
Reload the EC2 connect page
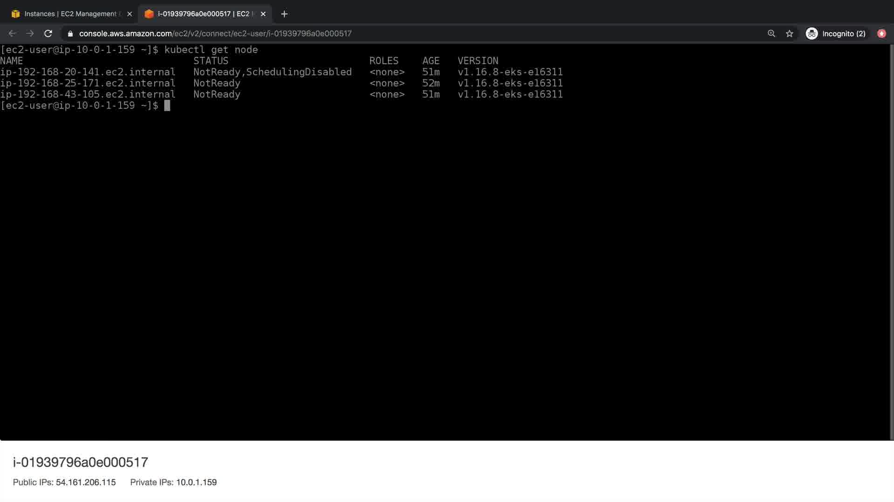(48, 33)
